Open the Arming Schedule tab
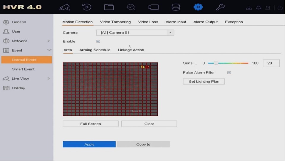Image resolution: width=285 pixels, height=161 pixels. tap(95, 50)
